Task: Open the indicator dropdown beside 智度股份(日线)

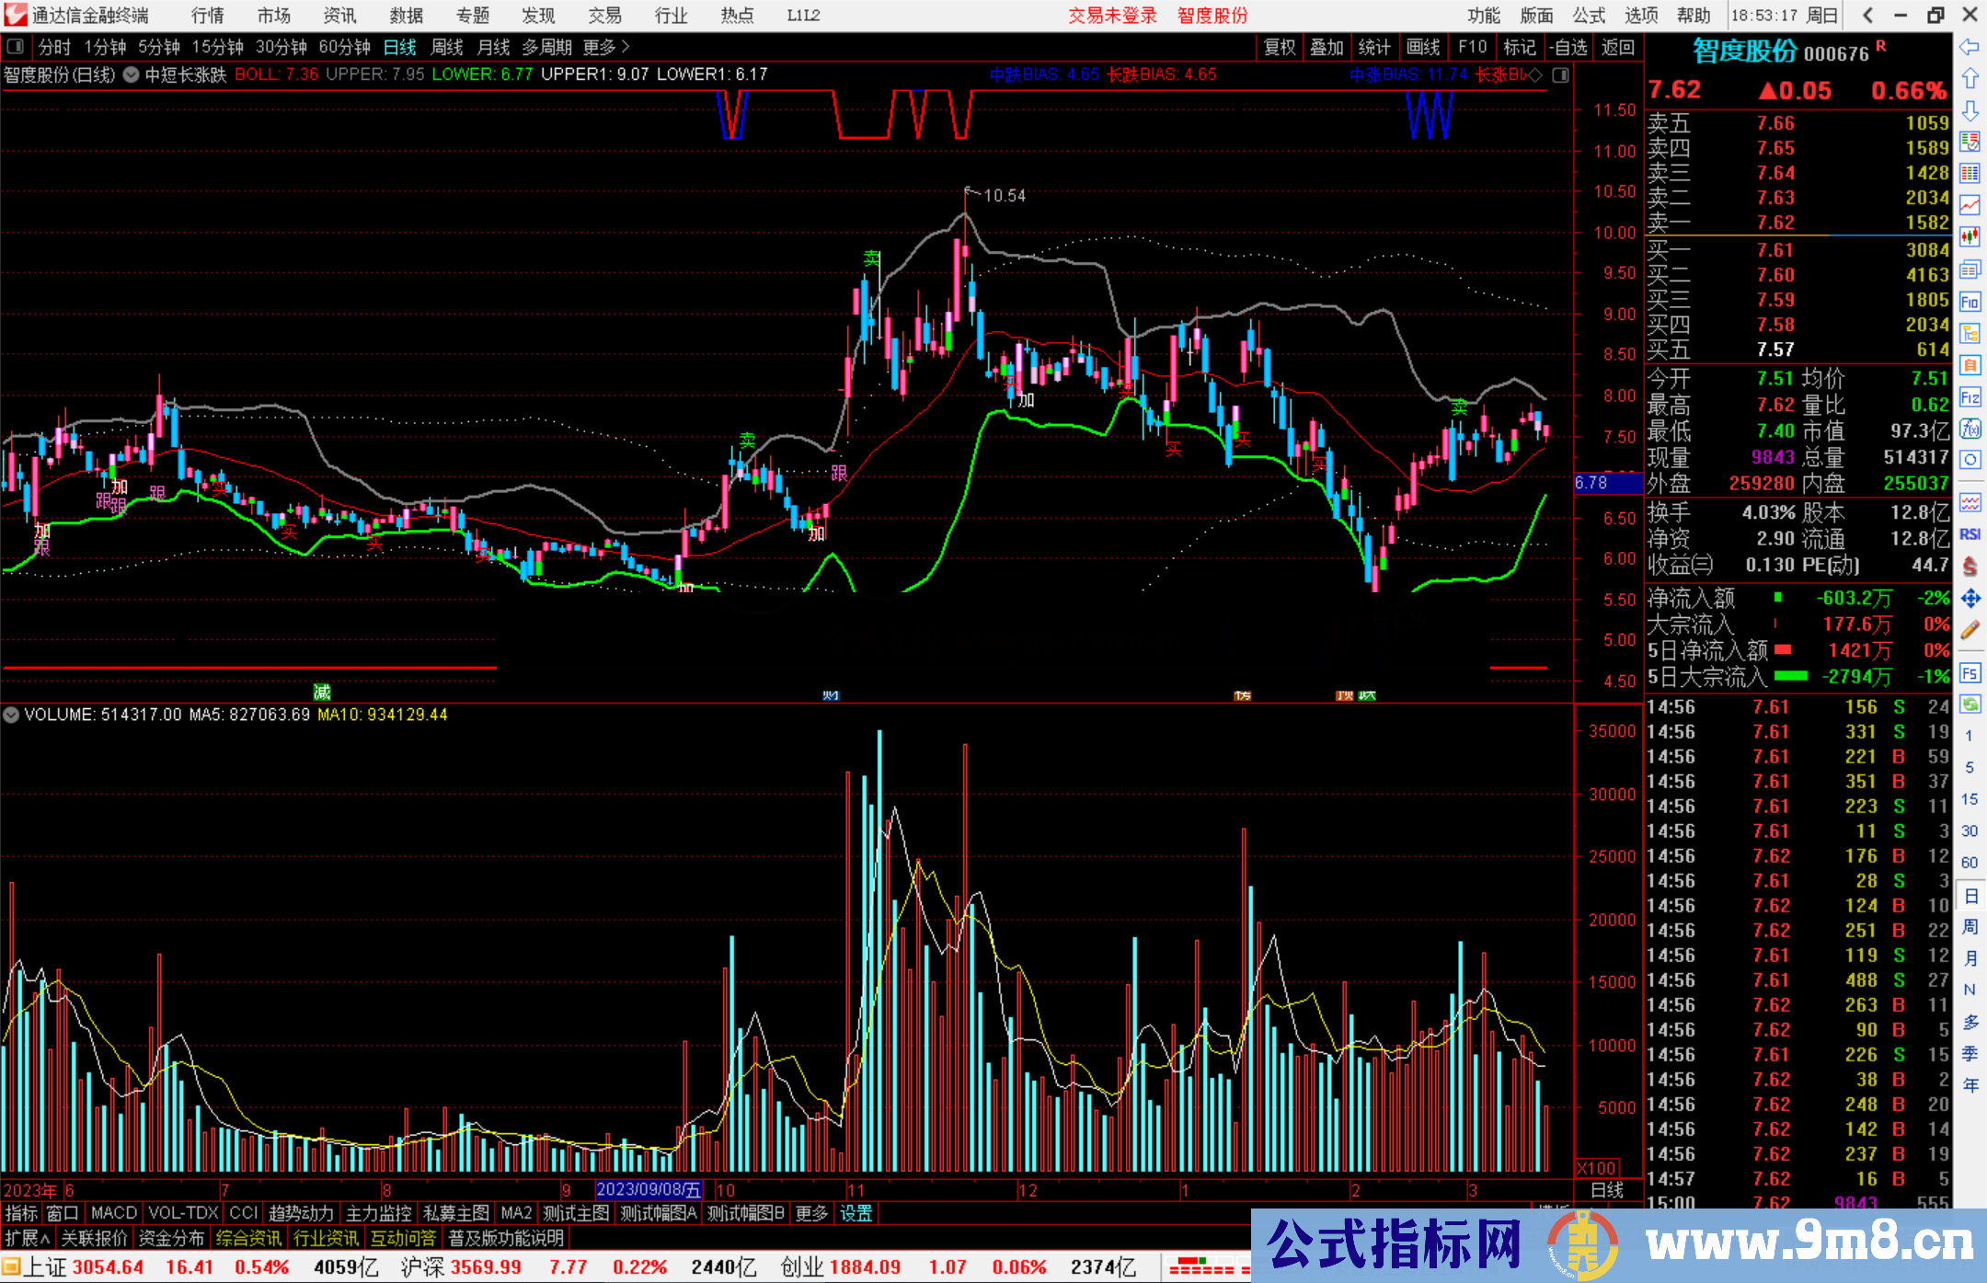Action: (132, 75)
